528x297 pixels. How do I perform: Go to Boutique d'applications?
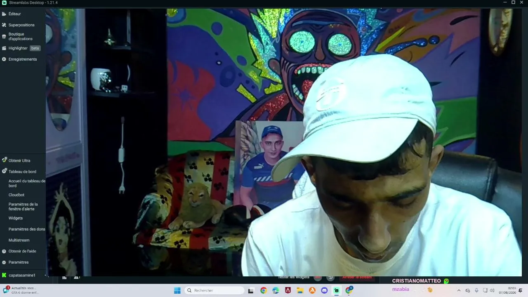20,37
